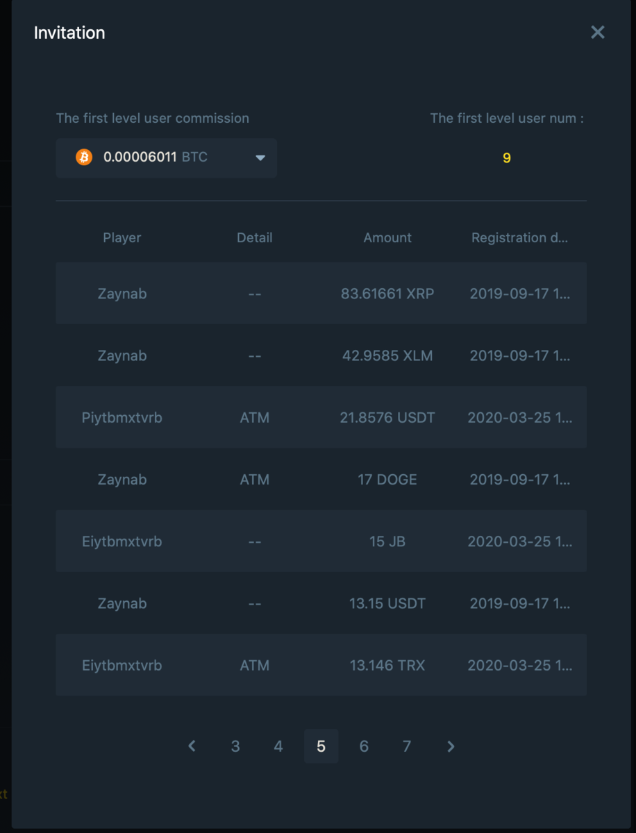Click the Eiytbmxtvrb player name in 15 JB row
The image size is (636, 833).
(122, 541)
